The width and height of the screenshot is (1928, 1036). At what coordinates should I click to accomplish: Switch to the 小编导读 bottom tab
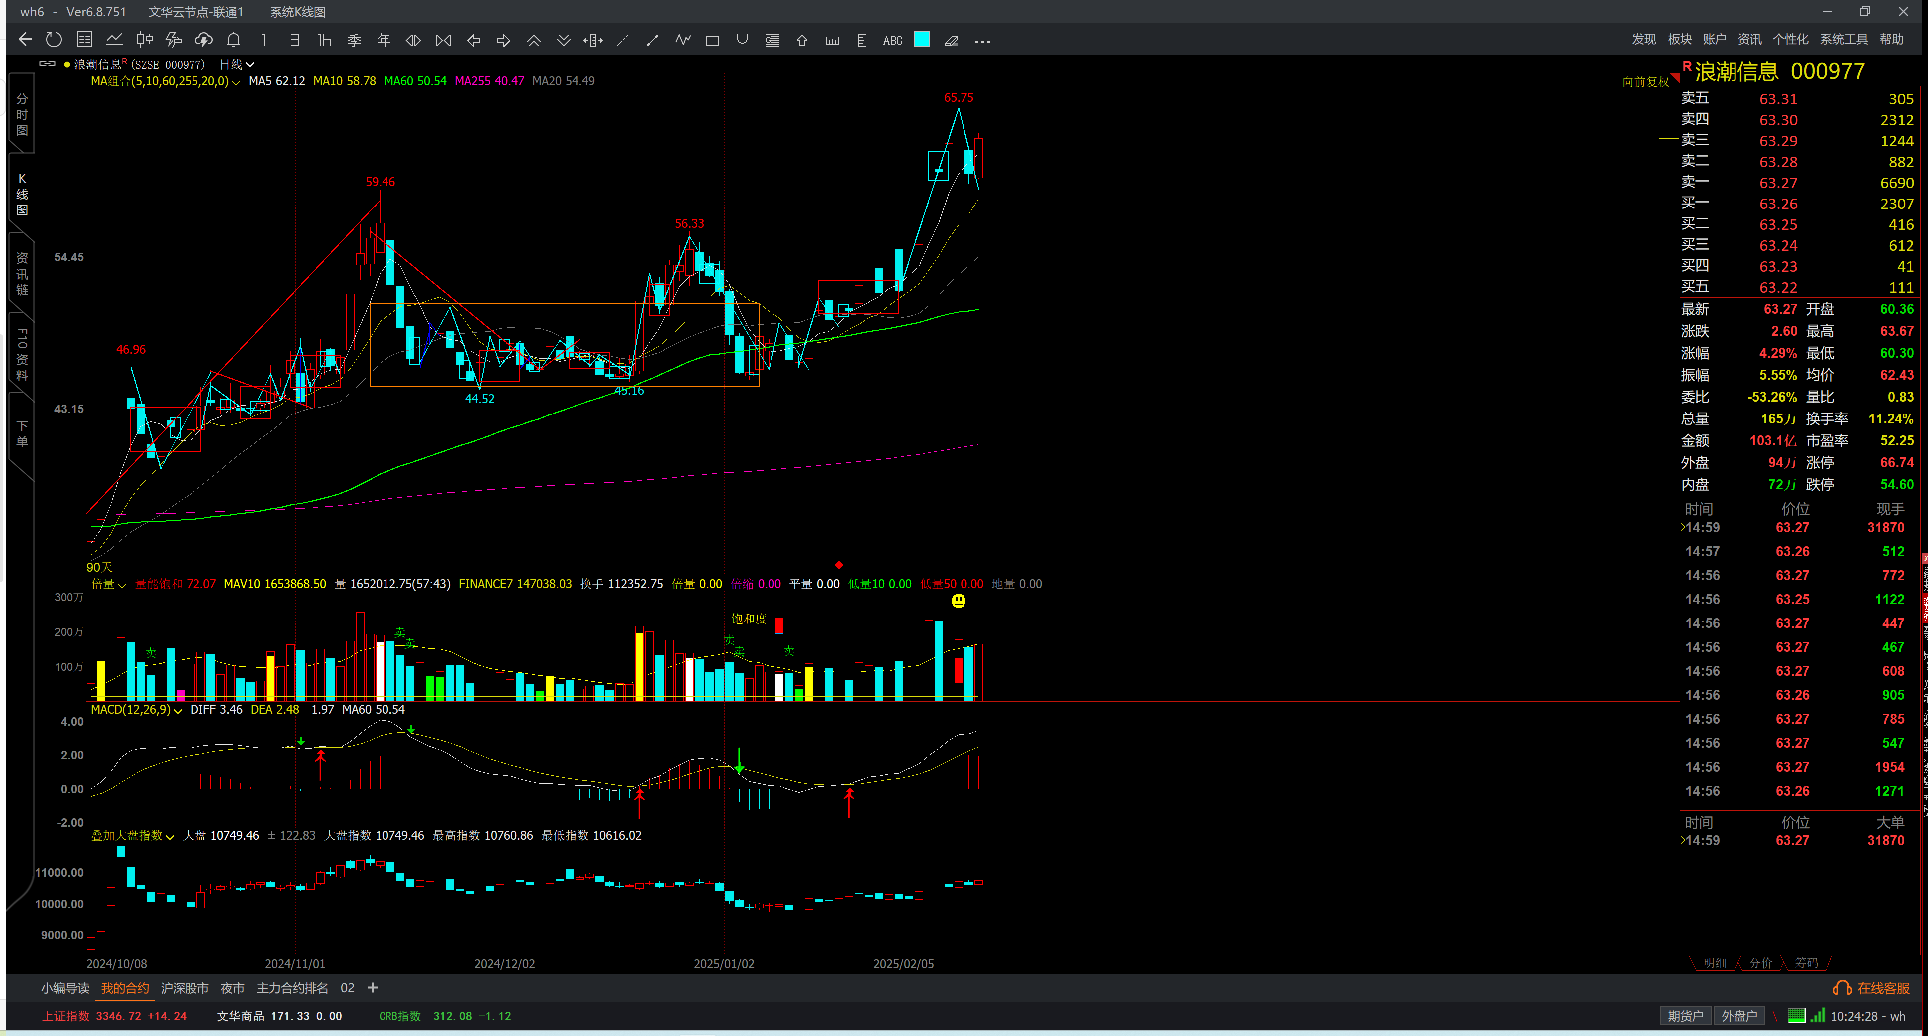65,988
